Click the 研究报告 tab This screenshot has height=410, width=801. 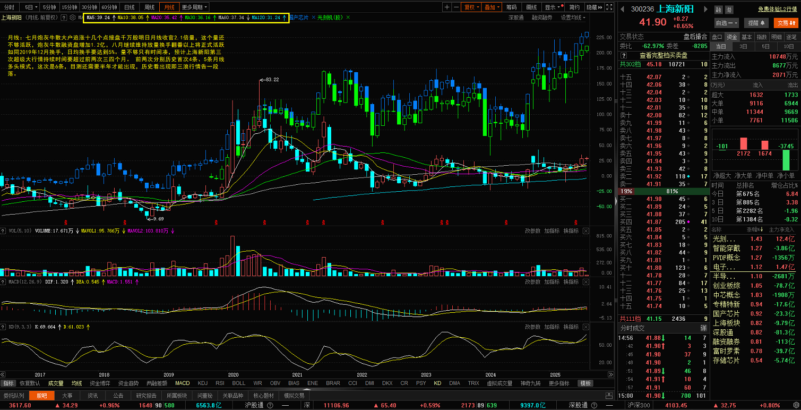pyautogui.click(x=147, y=395)
